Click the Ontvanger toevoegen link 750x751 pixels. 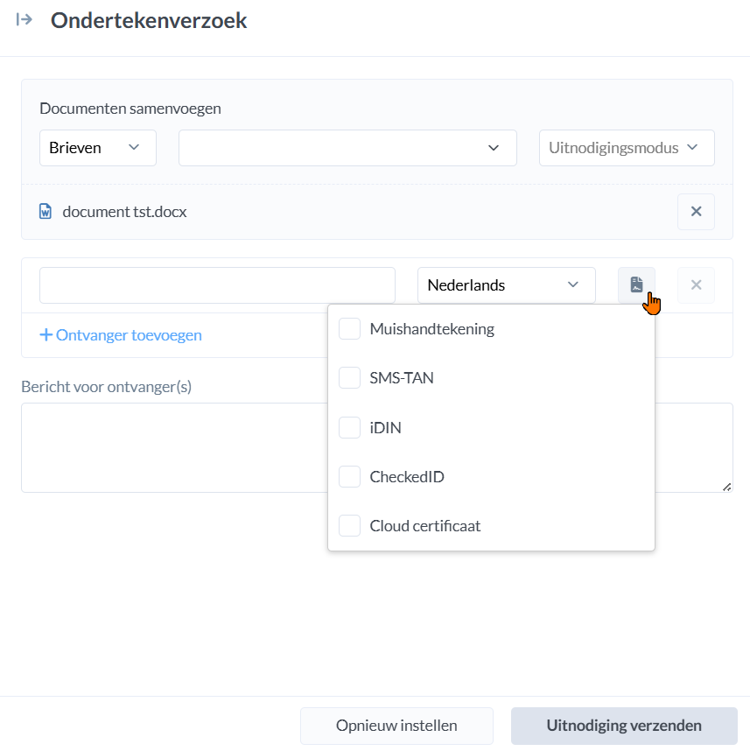pyautogui.click(x=129, y=335)
